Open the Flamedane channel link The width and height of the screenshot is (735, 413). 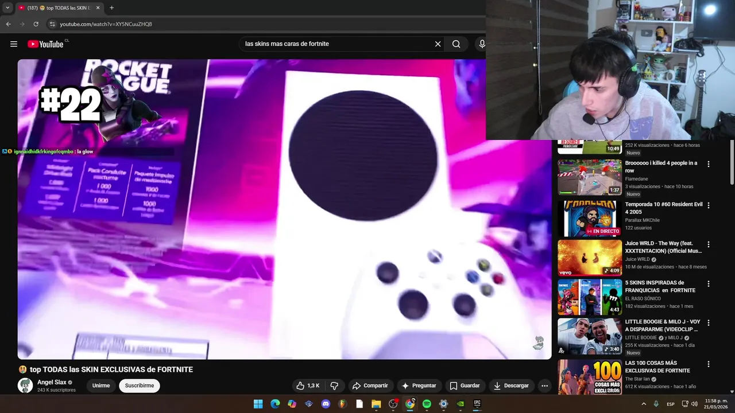[636, 179]
